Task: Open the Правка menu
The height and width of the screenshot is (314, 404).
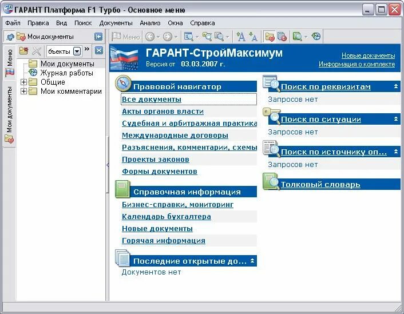Action: (x=38, y=23)
